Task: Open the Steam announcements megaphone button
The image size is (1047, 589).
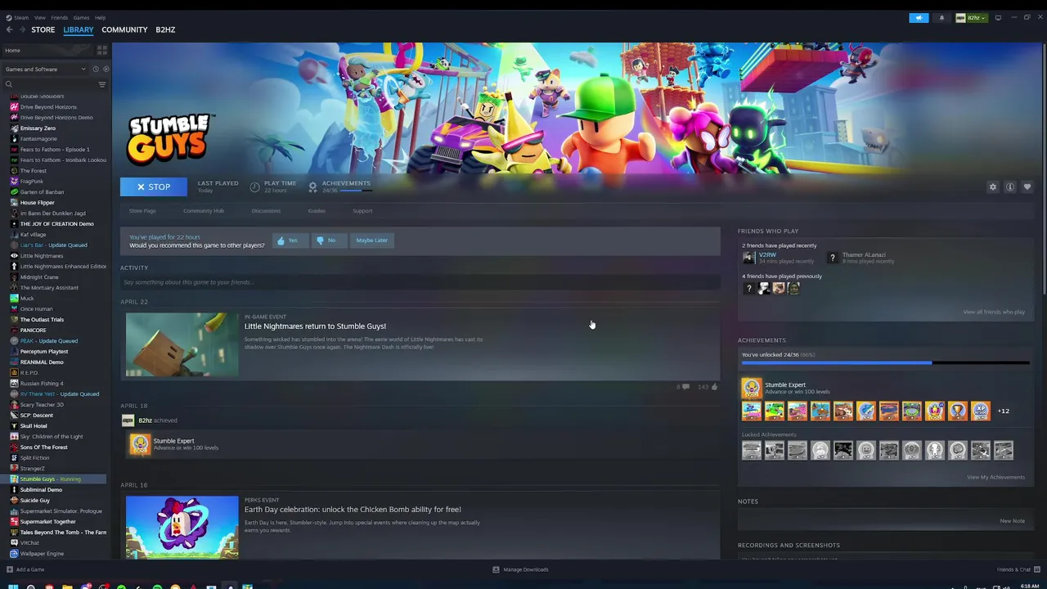Action: pos(919,17)
